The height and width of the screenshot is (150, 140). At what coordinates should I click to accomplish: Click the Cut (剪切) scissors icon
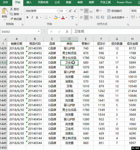(11, 9)
